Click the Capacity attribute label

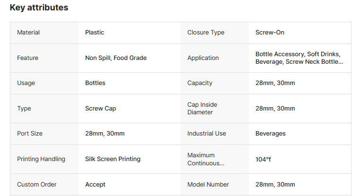coord(200,83)
